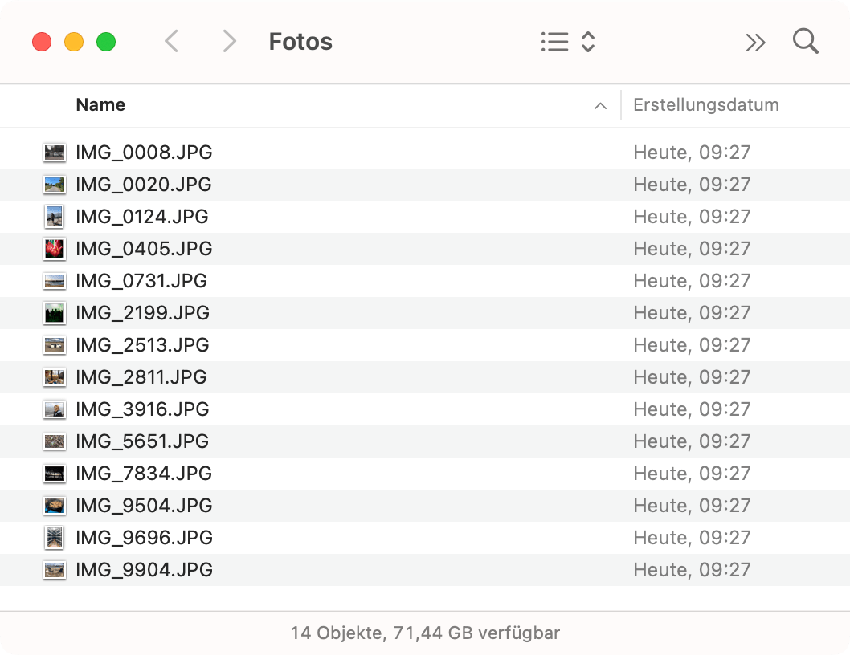The width and height of the screenshot is (850, 655).
Task: Select the file IMG_2513.JPG
Action: coord(142,345)
